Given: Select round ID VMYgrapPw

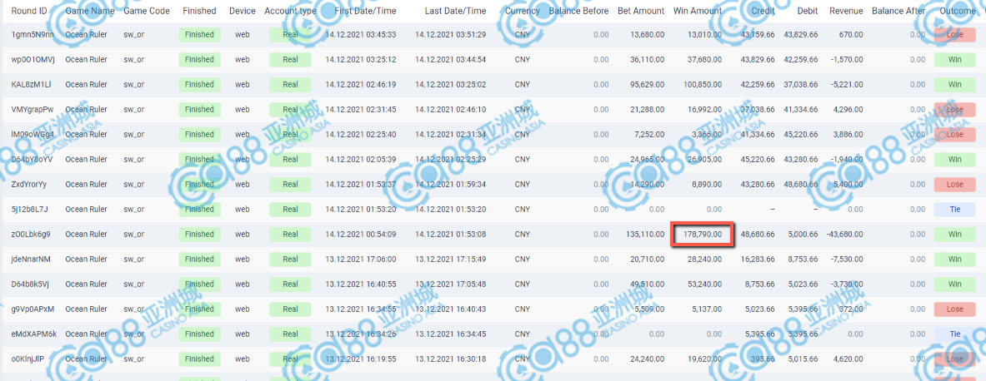Looking at the screenshot, I should click(x=33, y=109).
